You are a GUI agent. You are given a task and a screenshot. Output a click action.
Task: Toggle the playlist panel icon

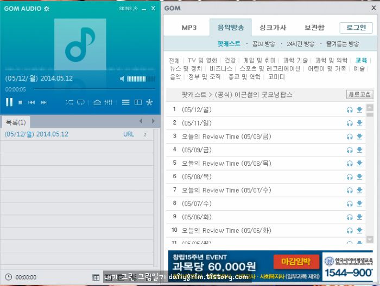point(125,102)
